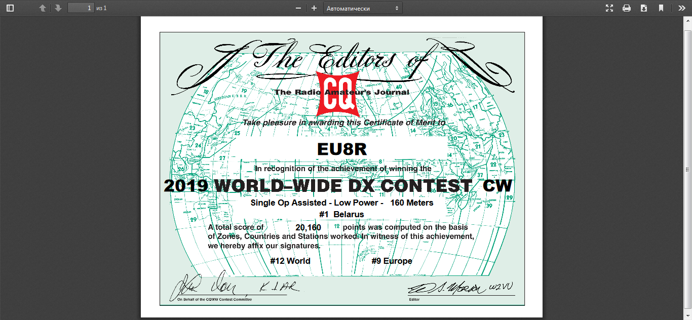
Task: Switch to presentation mode
Action: pyautogui.click(x=609, y=8)
